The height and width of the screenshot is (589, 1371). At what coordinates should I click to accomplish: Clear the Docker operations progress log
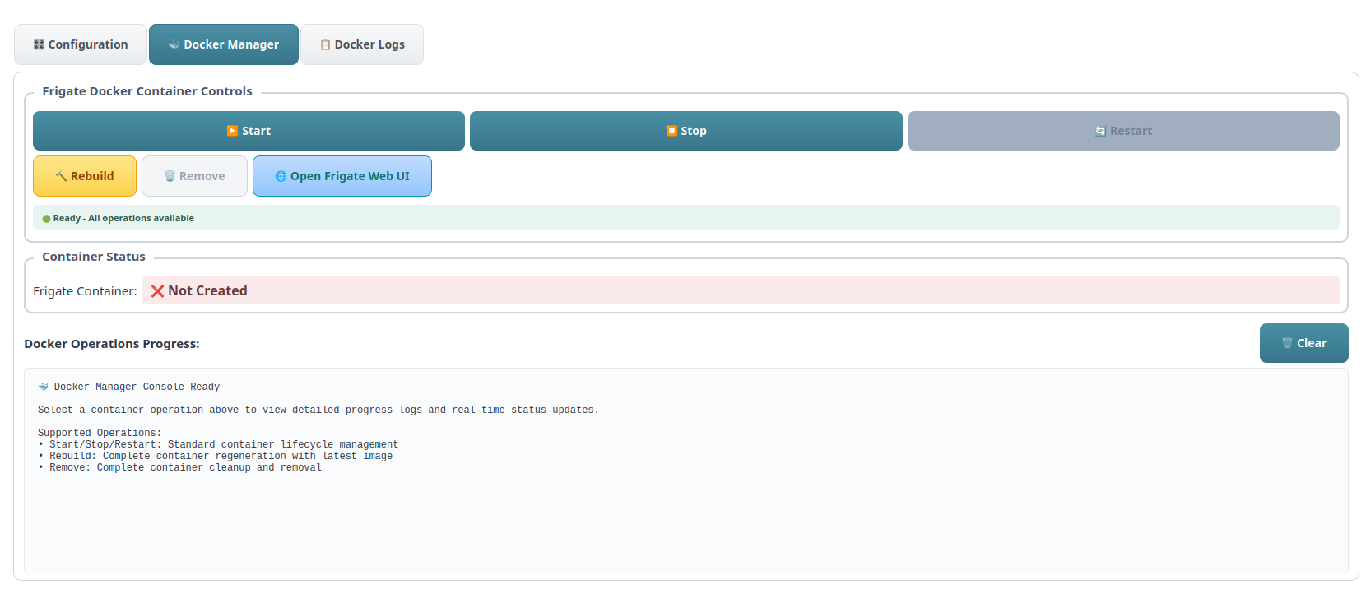(x=1304, y=343)
